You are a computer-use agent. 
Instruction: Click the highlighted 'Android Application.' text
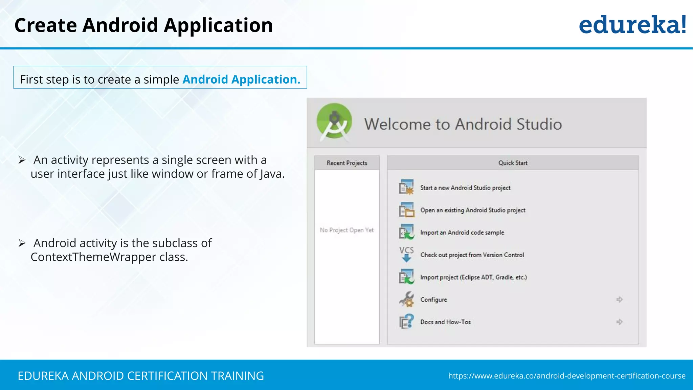(x=241, y=79)
